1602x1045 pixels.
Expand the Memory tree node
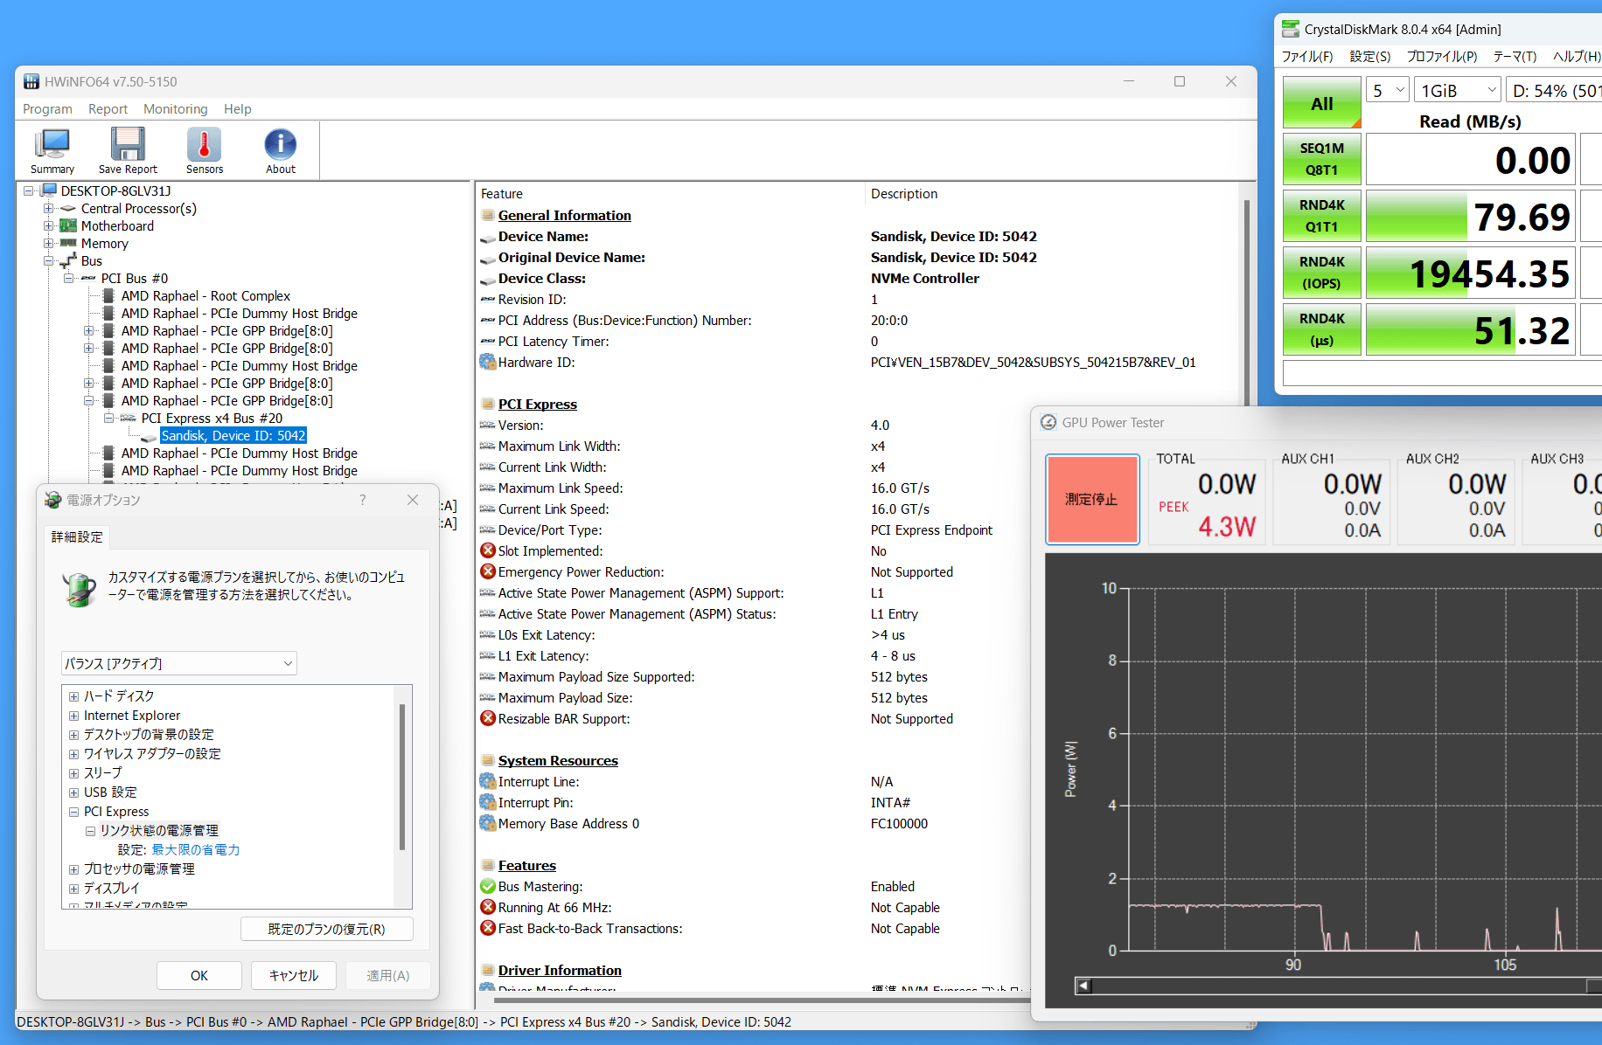tap(50, 244)
